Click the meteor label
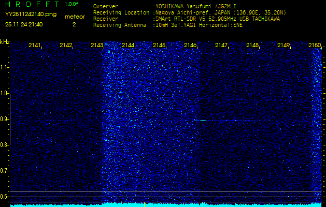 75,17
